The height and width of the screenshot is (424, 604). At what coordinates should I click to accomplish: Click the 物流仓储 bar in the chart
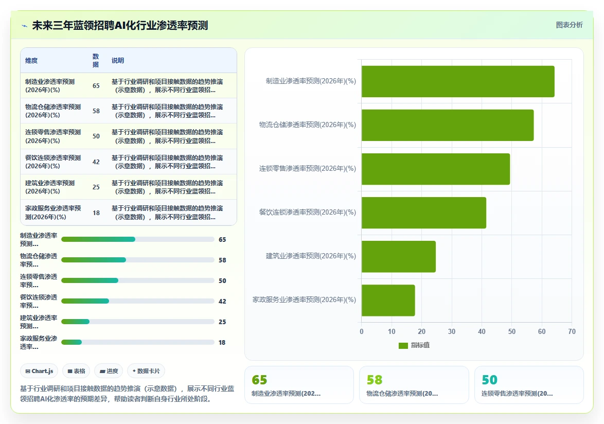click(x=448, y=125)
